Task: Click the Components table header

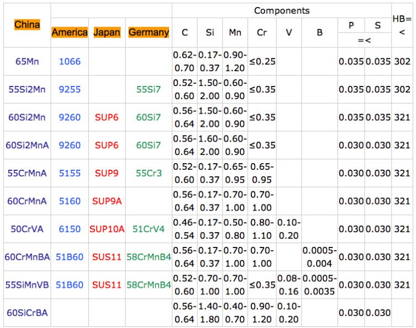Action: 282,10
